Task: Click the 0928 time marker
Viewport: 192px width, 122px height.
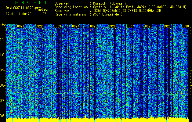Action: click(x=149, y=26)
